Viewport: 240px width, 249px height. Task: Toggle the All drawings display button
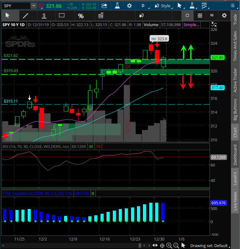[212, 15]
